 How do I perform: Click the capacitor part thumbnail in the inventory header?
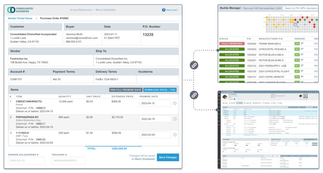225,97
